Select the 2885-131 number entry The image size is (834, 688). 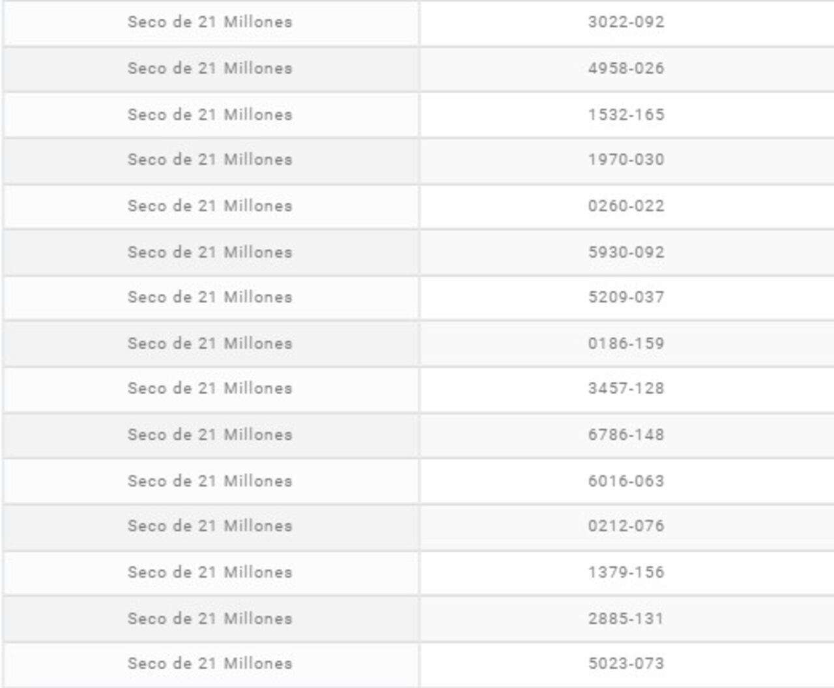pyautogui.click(x=626, y=618)
